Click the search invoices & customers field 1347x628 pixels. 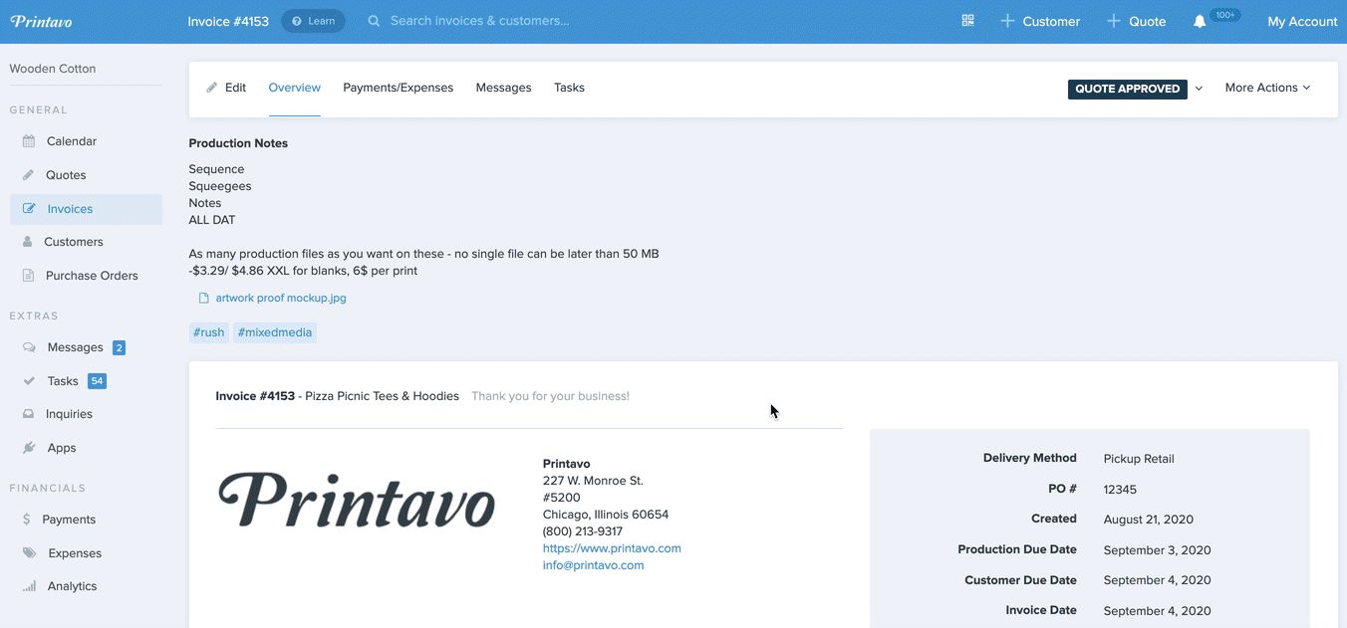pyautogui.click(x=479, y=21)
